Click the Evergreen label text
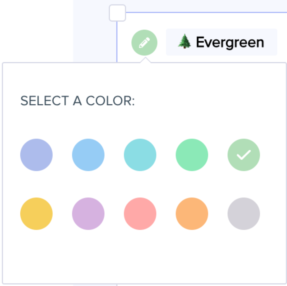Viewport: 287px width, 286px height. (x=230, y=42)
